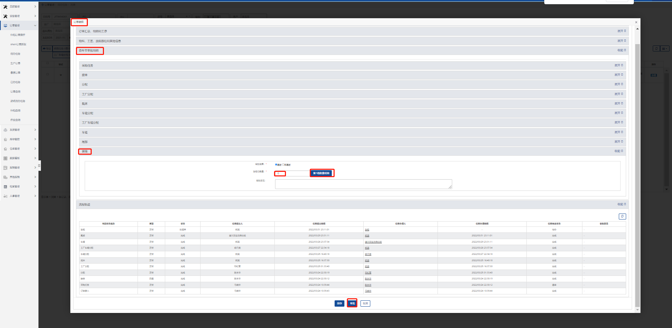This screenshot has height=328, width=672.
Task: Click the 订单管理 monitor icon in sidebar
Action: pyautogui.click(x=5, y=26)
